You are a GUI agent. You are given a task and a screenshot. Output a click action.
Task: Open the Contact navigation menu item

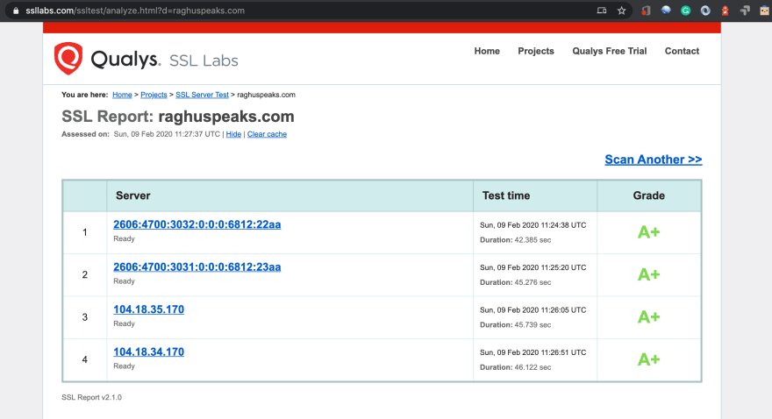coord(682,51)
